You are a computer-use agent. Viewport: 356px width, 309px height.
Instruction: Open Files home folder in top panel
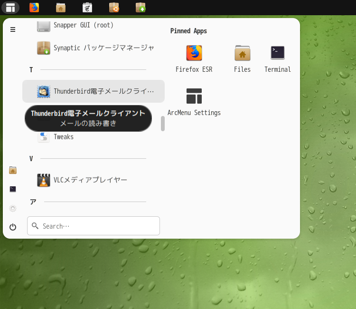(61, 8)
